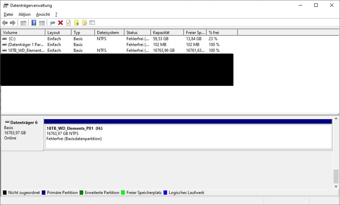Click the Datenträgerverwaltung title bar icon
Viewport: 340px width, 205px height.
point(6,5)
